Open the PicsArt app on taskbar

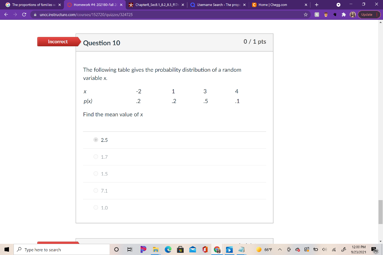coord(143,249)
